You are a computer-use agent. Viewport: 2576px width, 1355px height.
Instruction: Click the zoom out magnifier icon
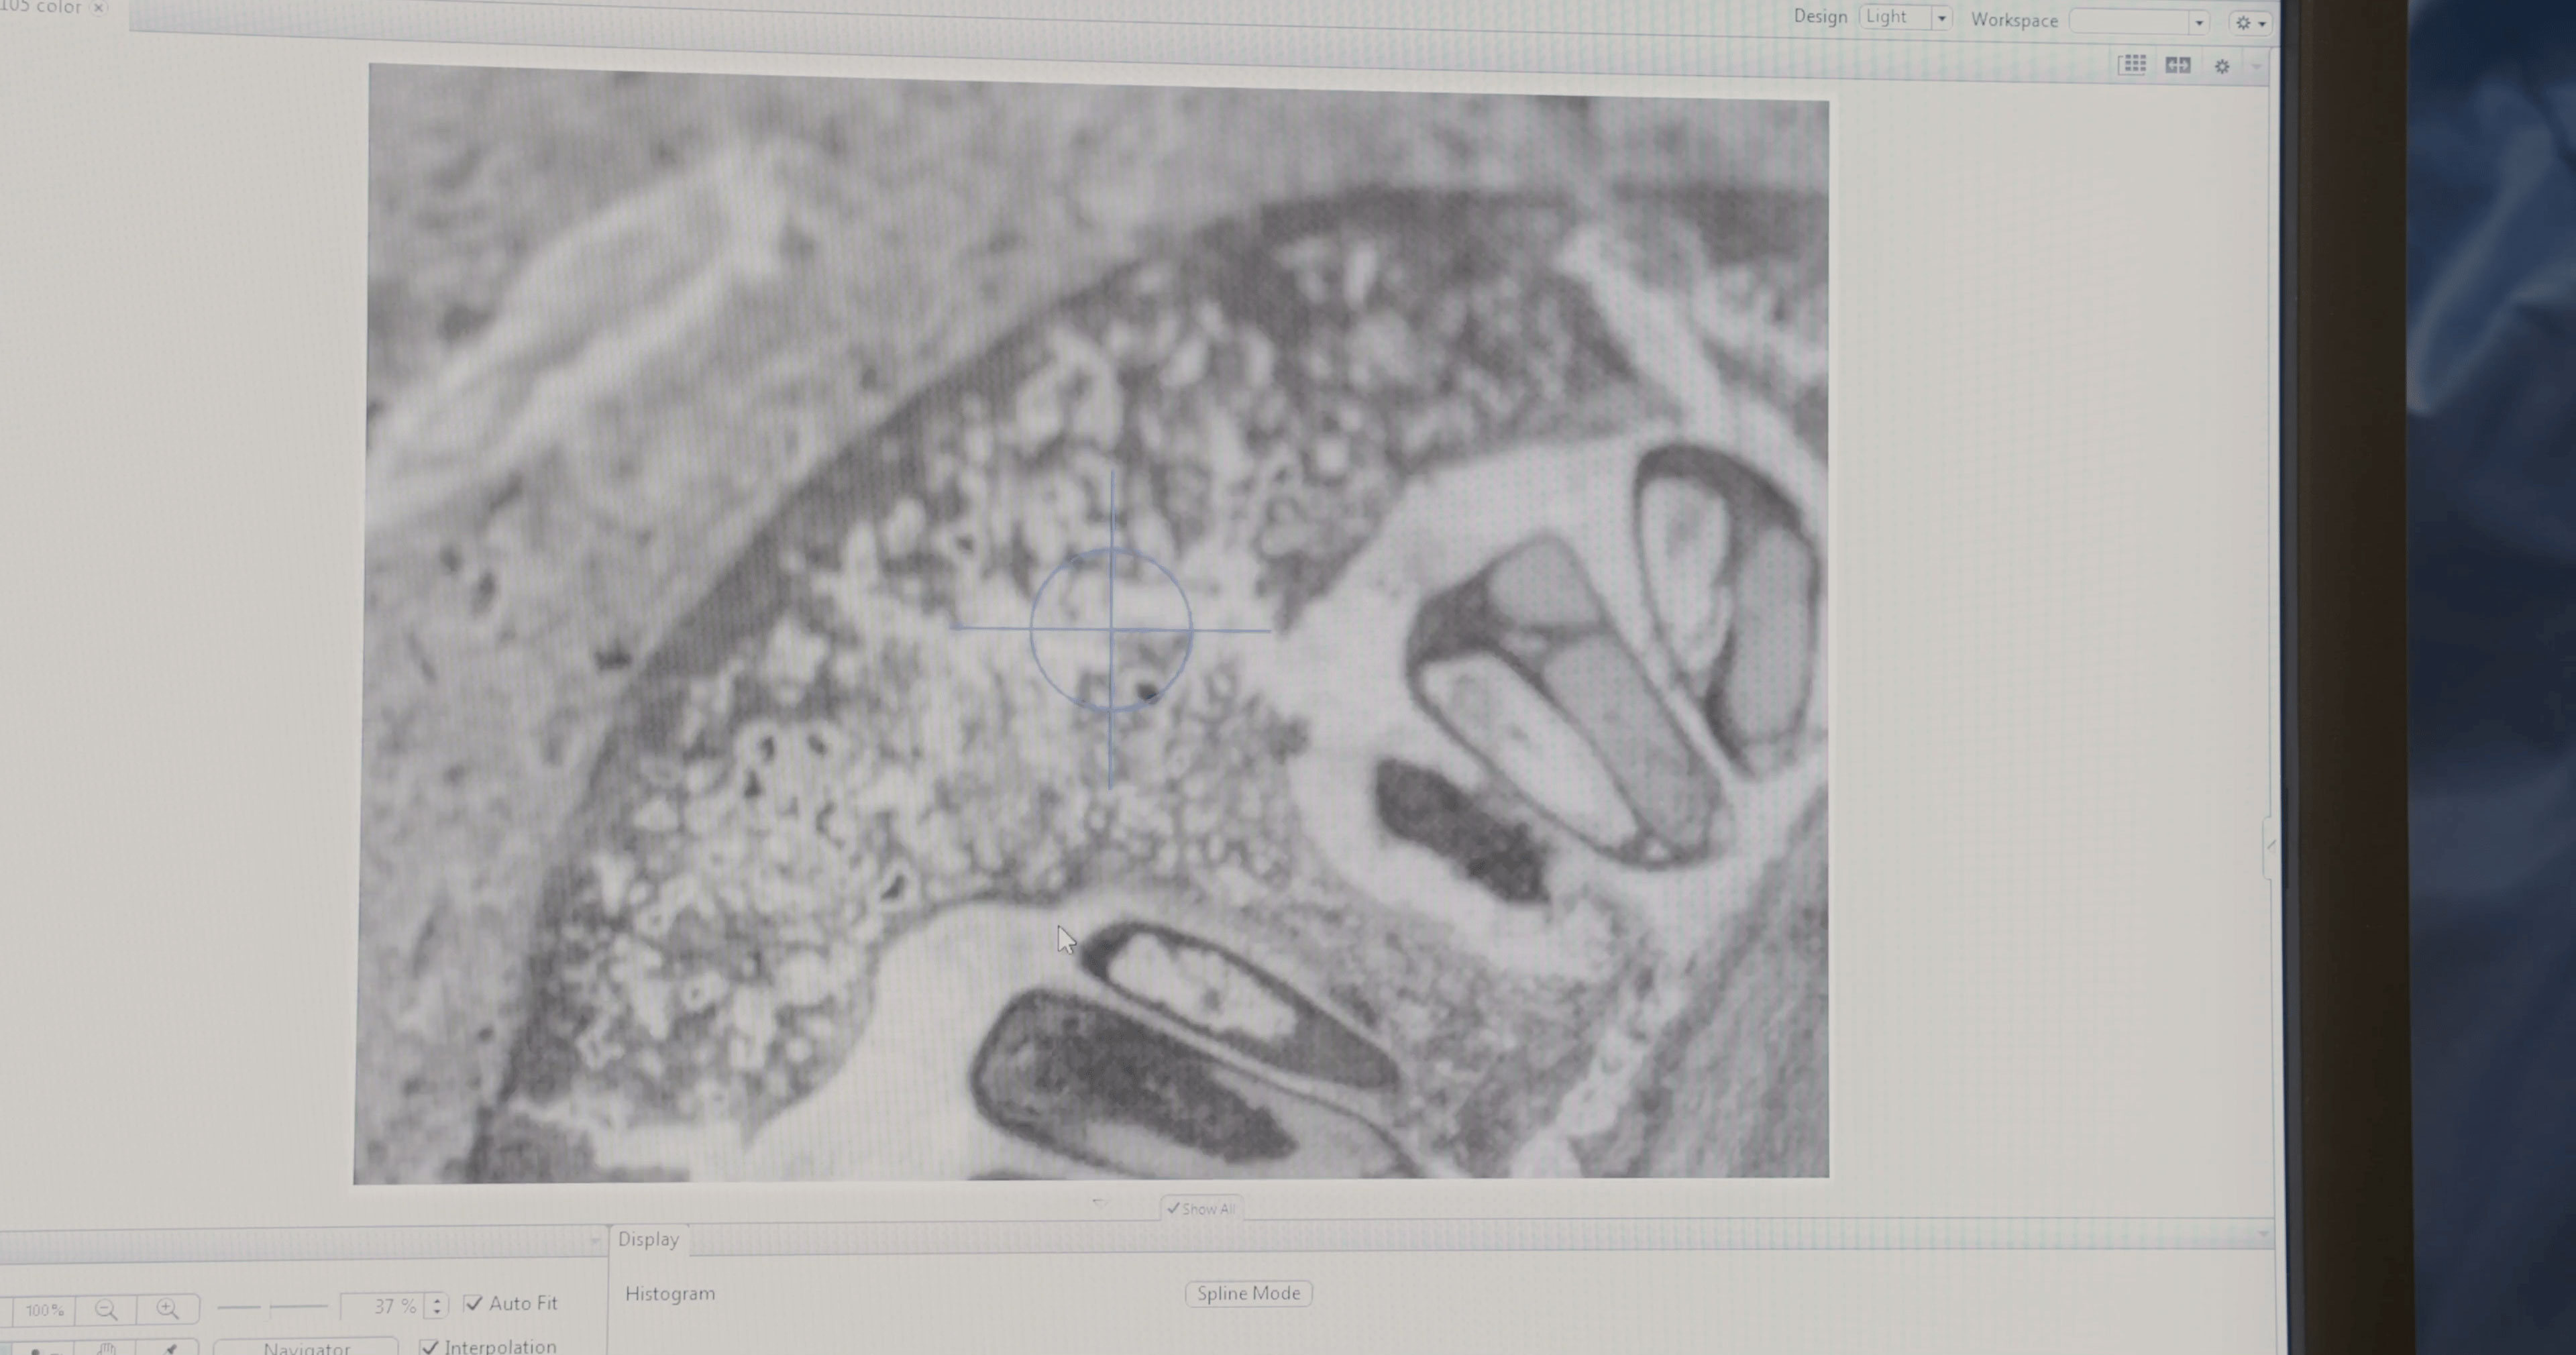point(106,1309)
